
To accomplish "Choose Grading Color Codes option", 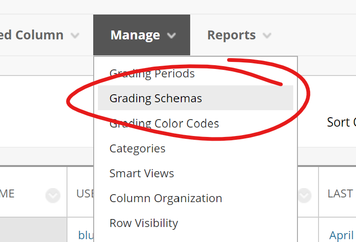I will click(195, 123).
